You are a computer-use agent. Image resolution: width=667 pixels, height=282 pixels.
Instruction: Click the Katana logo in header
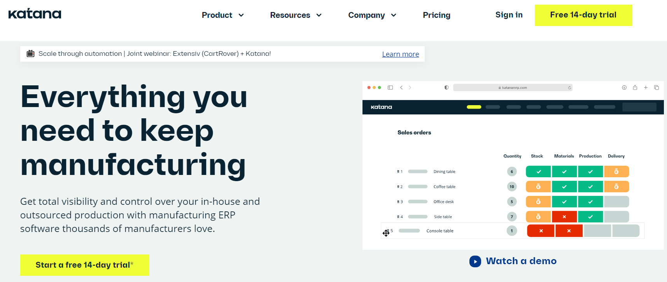(35, 14)
